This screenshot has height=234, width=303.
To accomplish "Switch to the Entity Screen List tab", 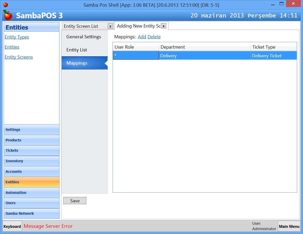I will point(81,26).
